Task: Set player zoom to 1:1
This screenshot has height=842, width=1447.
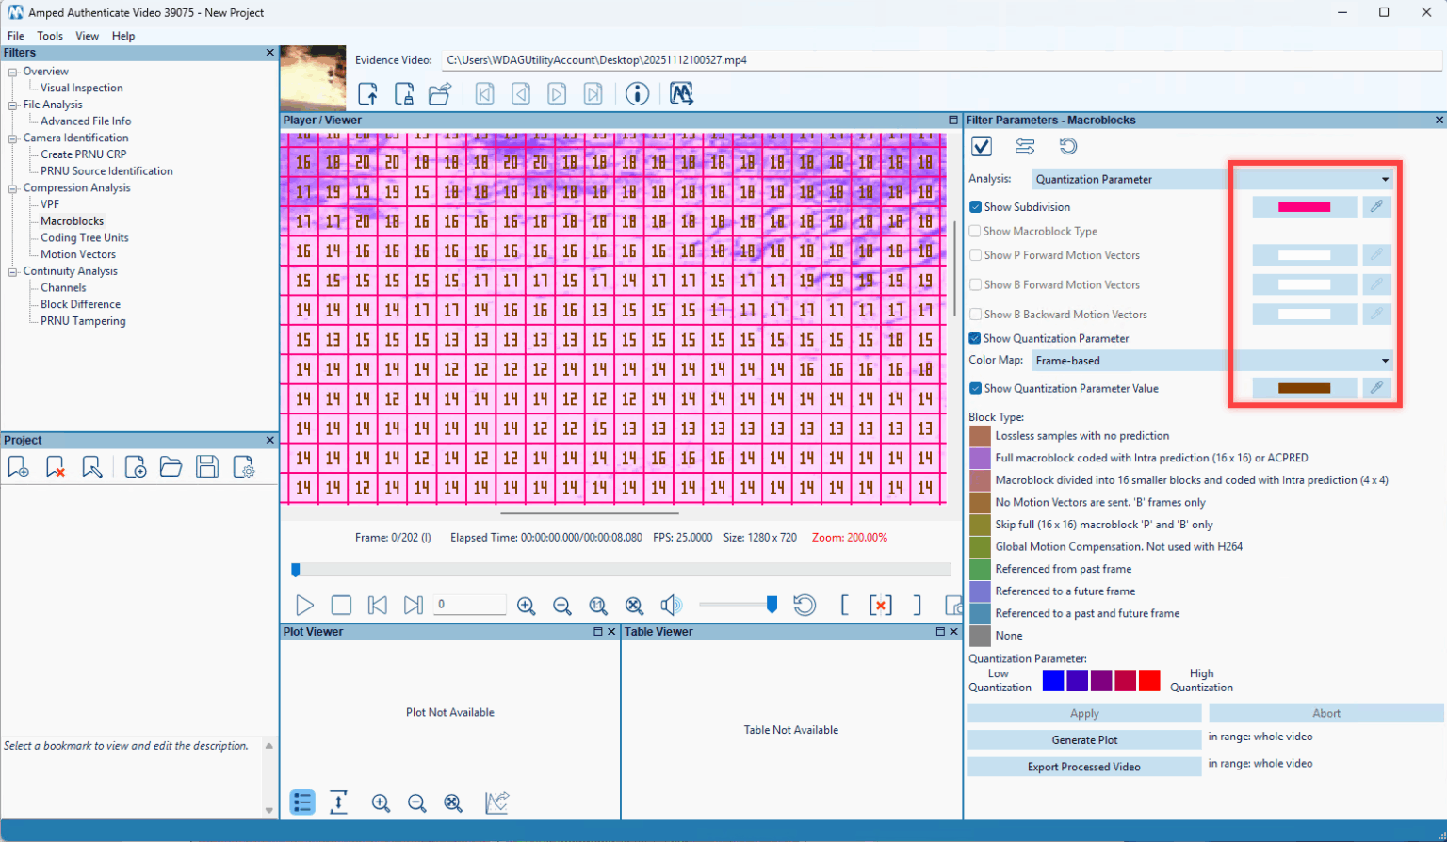Action: coord(598,606)
